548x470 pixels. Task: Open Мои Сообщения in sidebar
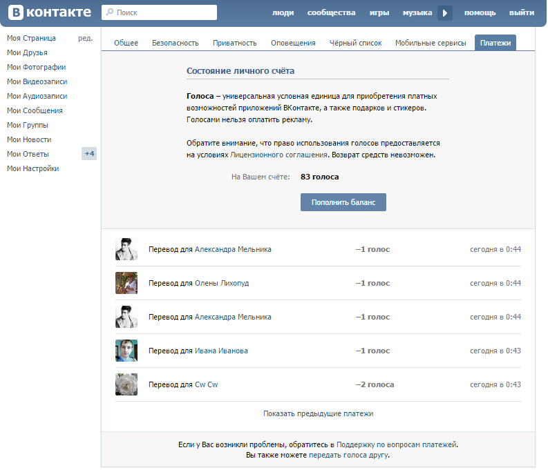(x=35, y=110)
